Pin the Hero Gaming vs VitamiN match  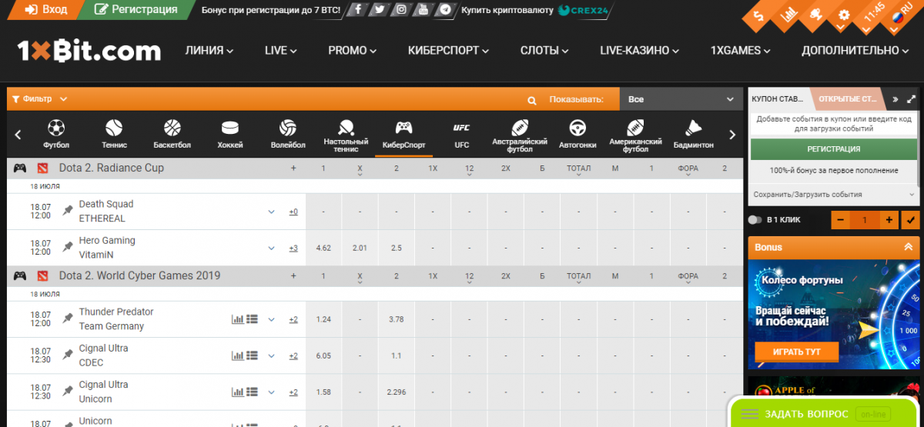point(68,247)
